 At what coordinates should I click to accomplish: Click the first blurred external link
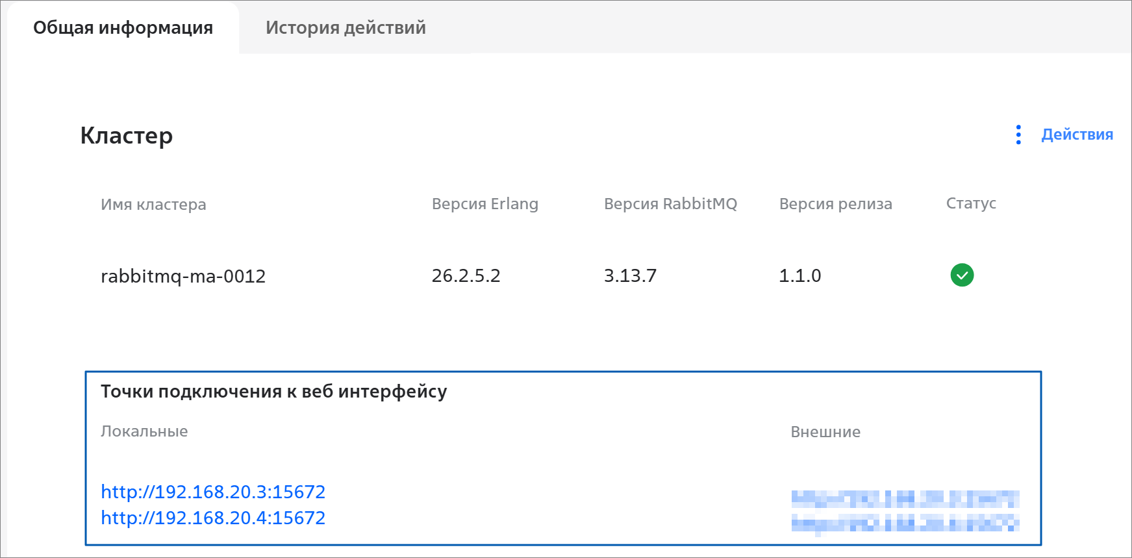tap(905, 499)
